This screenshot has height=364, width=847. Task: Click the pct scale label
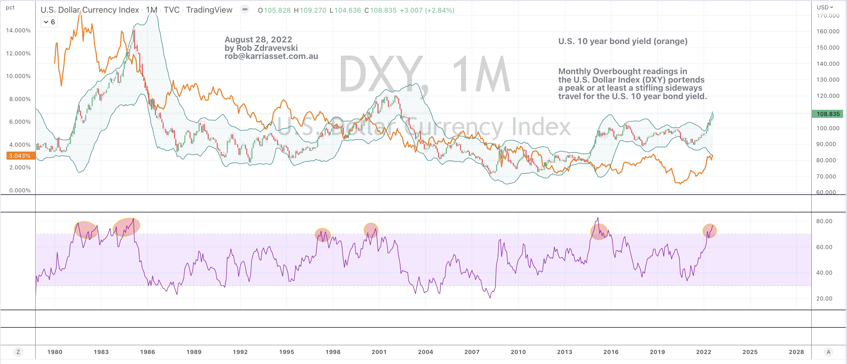(10, 7)
